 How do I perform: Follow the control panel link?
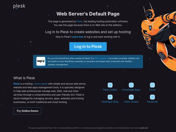(x=40, y=84)
